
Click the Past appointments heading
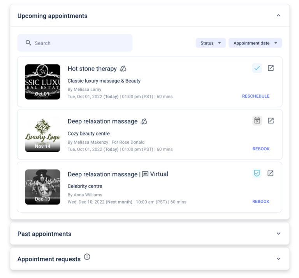pos(44,234)
